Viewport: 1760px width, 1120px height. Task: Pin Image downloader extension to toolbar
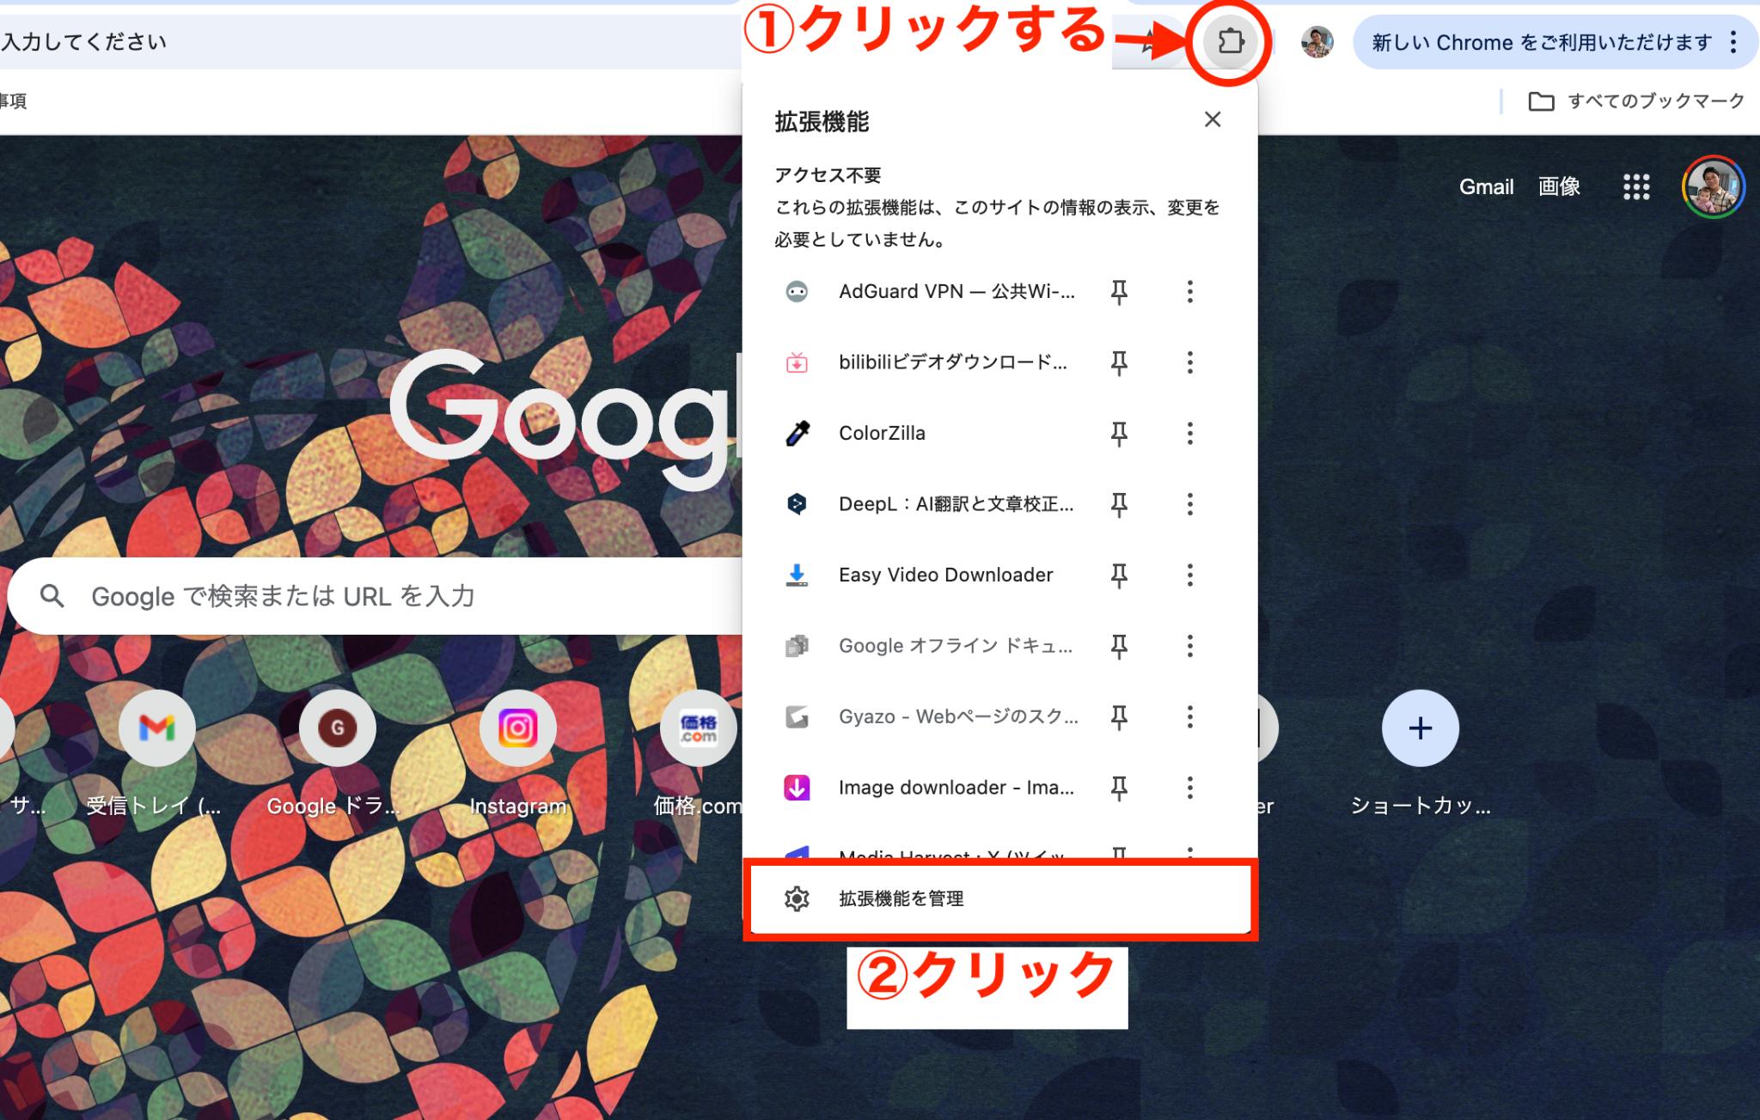[x=1119, y=788]
